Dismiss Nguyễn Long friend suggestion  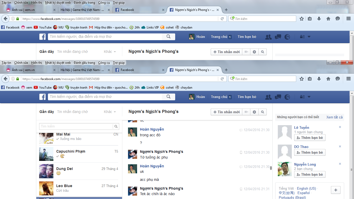point(340,164)
